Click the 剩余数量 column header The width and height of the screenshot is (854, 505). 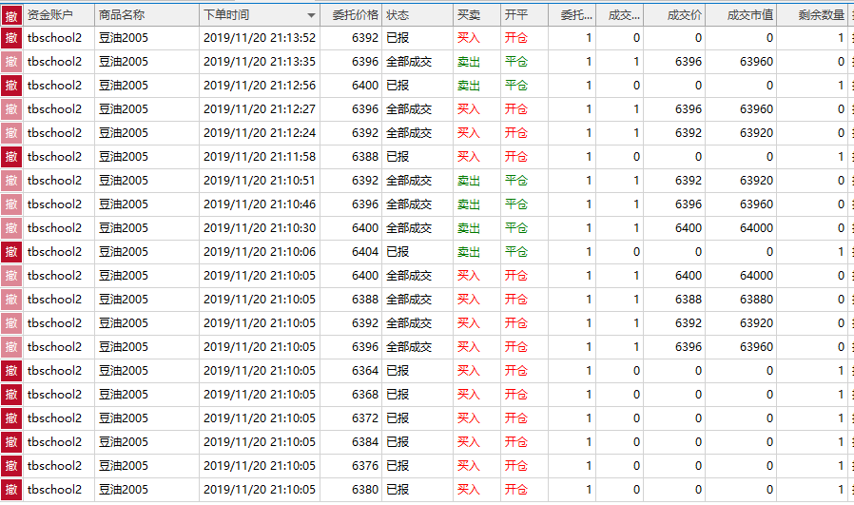click(812, 15)
